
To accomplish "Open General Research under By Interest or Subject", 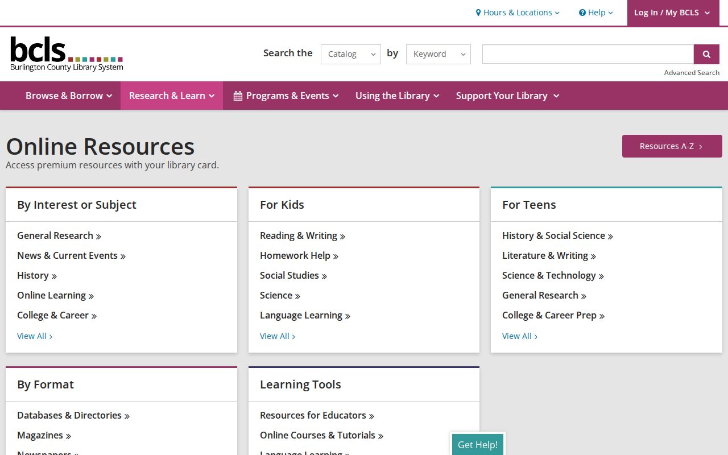I will (59, 235).
